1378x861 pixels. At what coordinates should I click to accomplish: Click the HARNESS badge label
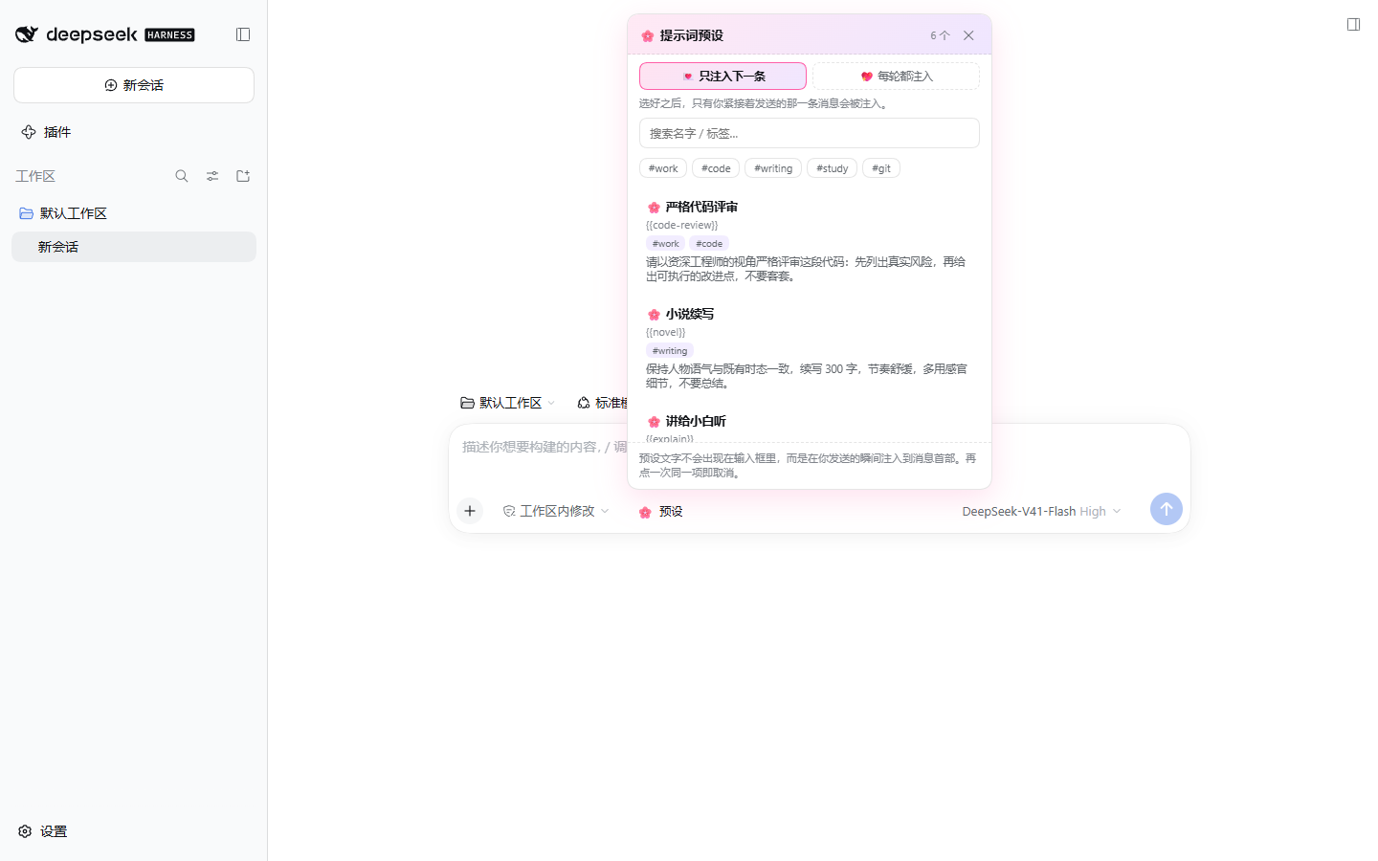(169, 35)
